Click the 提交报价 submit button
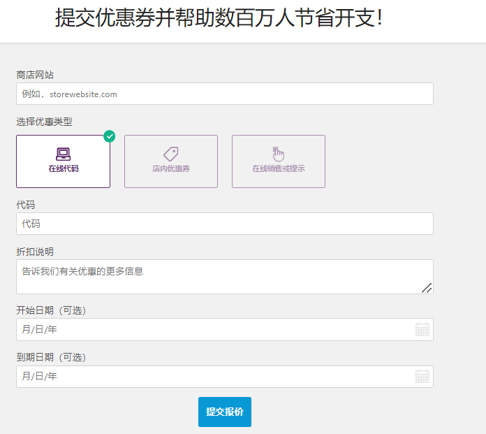 pos(225,412)
